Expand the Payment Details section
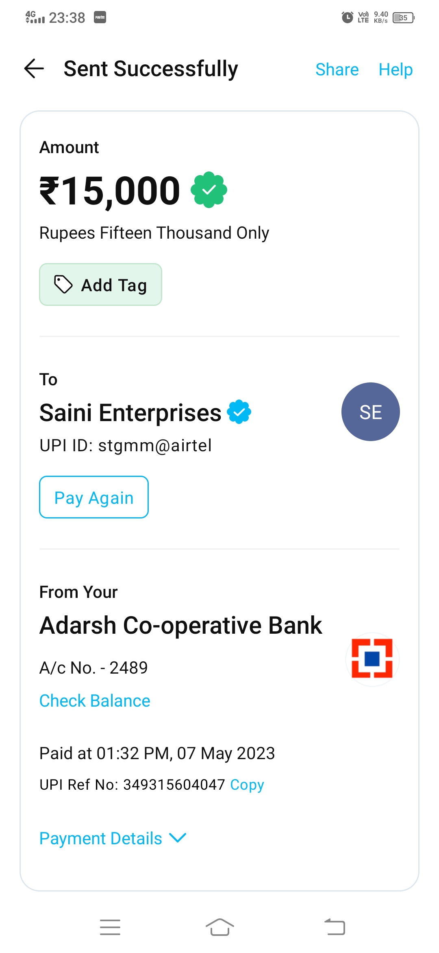The height and width of the screenshot is (953, 439). tap(101, 839)
